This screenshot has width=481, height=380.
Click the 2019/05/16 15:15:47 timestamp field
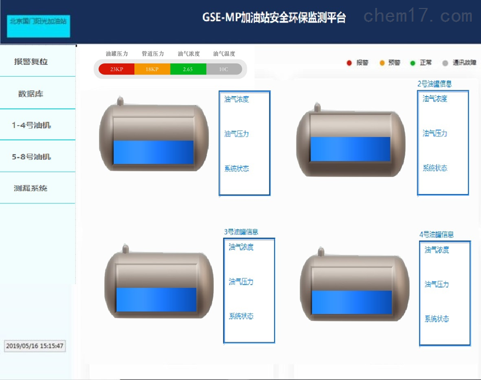(35, 346)
